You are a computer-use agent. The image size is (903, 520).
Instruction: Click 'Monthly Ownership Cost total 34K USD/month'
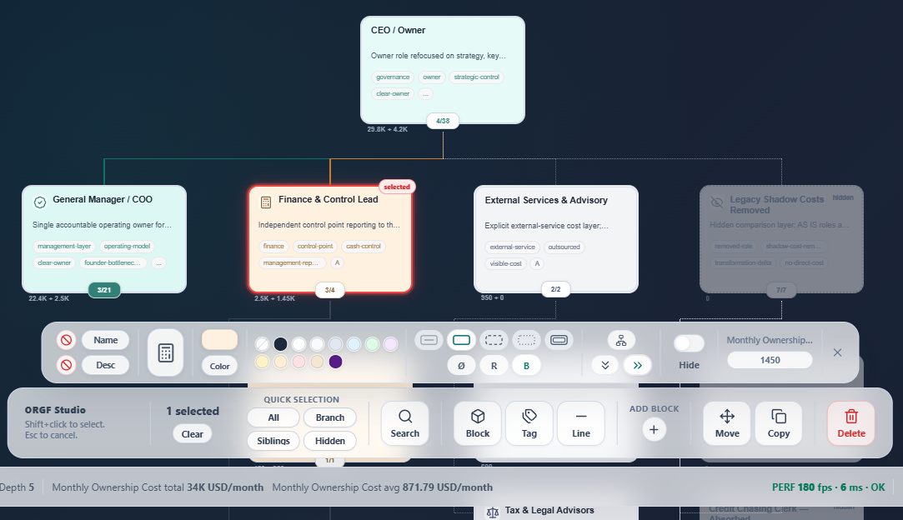[158, 487]
